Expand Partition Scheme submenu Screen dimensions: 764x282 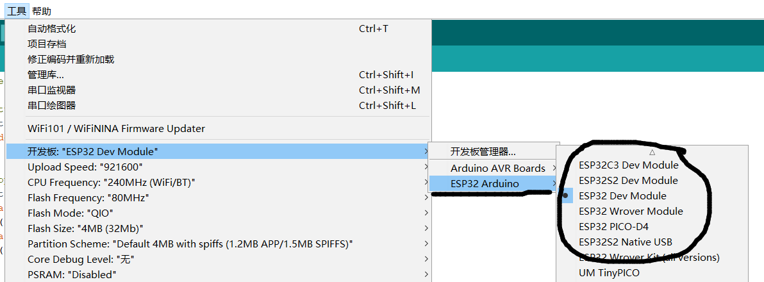219,244
